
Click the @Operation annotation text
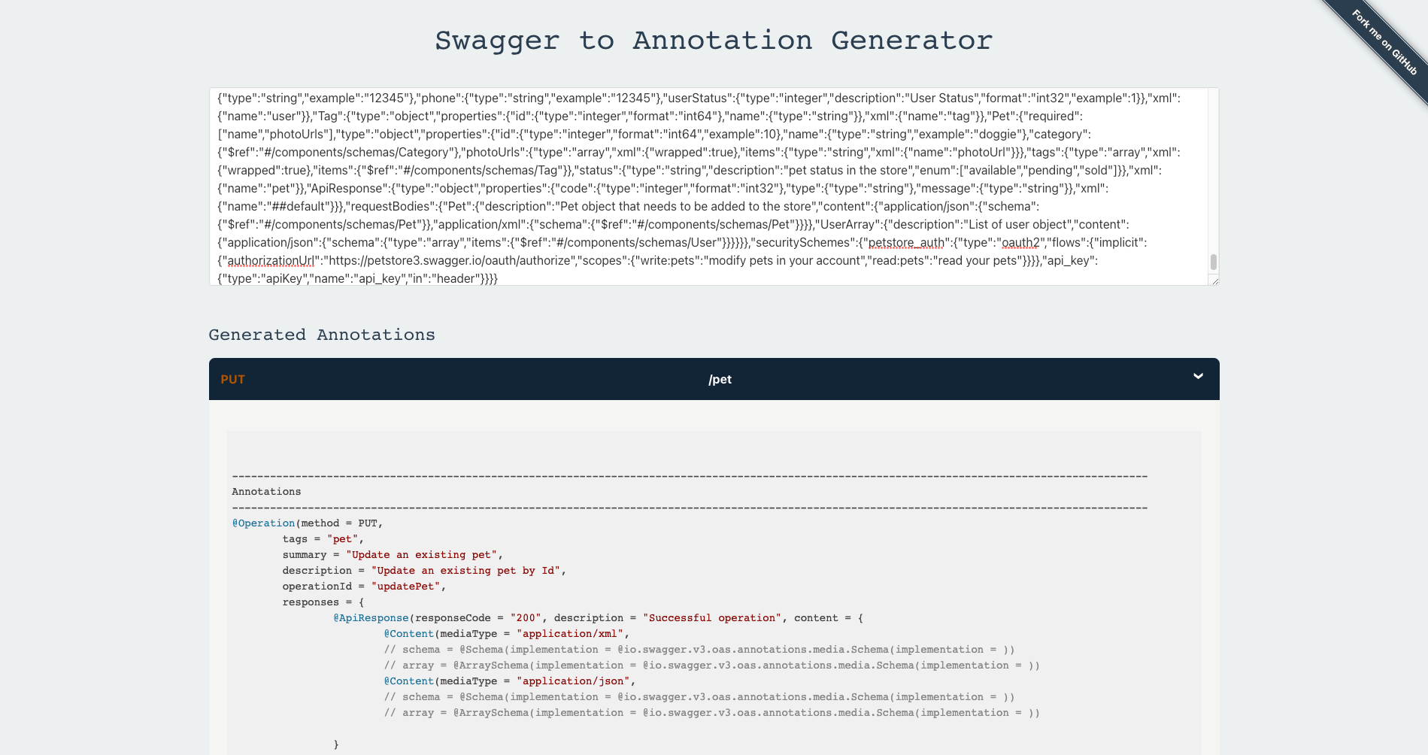pyautogui.click(x=263, y=523)
